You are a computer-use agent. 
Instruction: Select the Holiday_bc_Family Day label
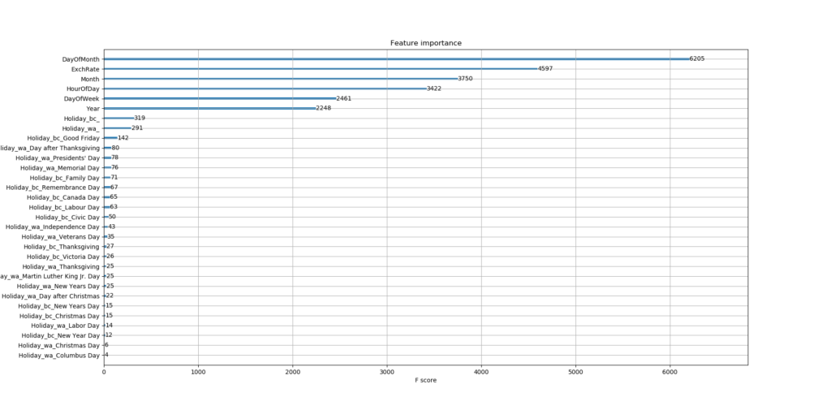point(65,178)
